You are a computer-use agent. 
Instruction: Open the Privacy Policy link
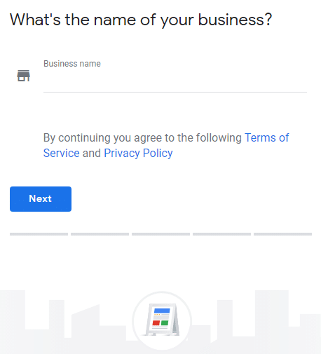pyautogui.click(x=138, y=154)
